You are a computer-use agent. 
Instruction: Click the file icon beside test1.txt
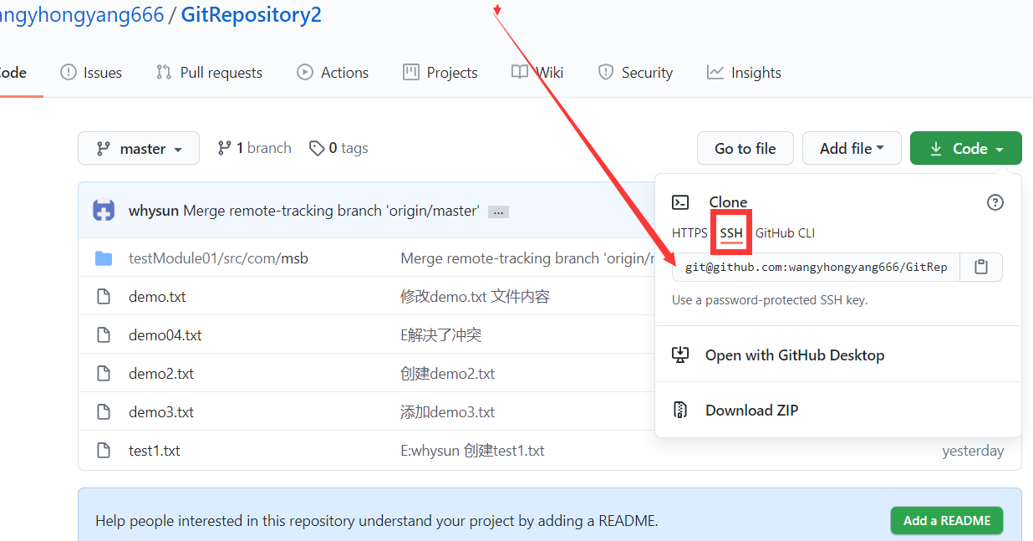click(104, 451)
